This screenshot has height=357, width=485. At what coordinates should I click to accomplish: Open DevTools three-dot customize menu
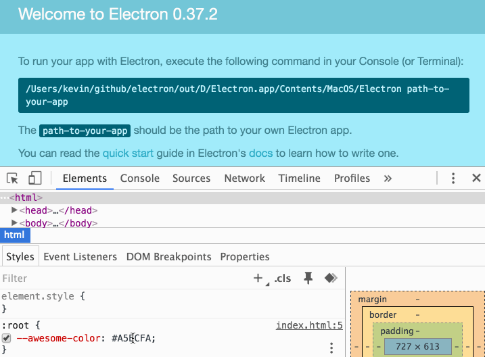(x=453, y=178)
